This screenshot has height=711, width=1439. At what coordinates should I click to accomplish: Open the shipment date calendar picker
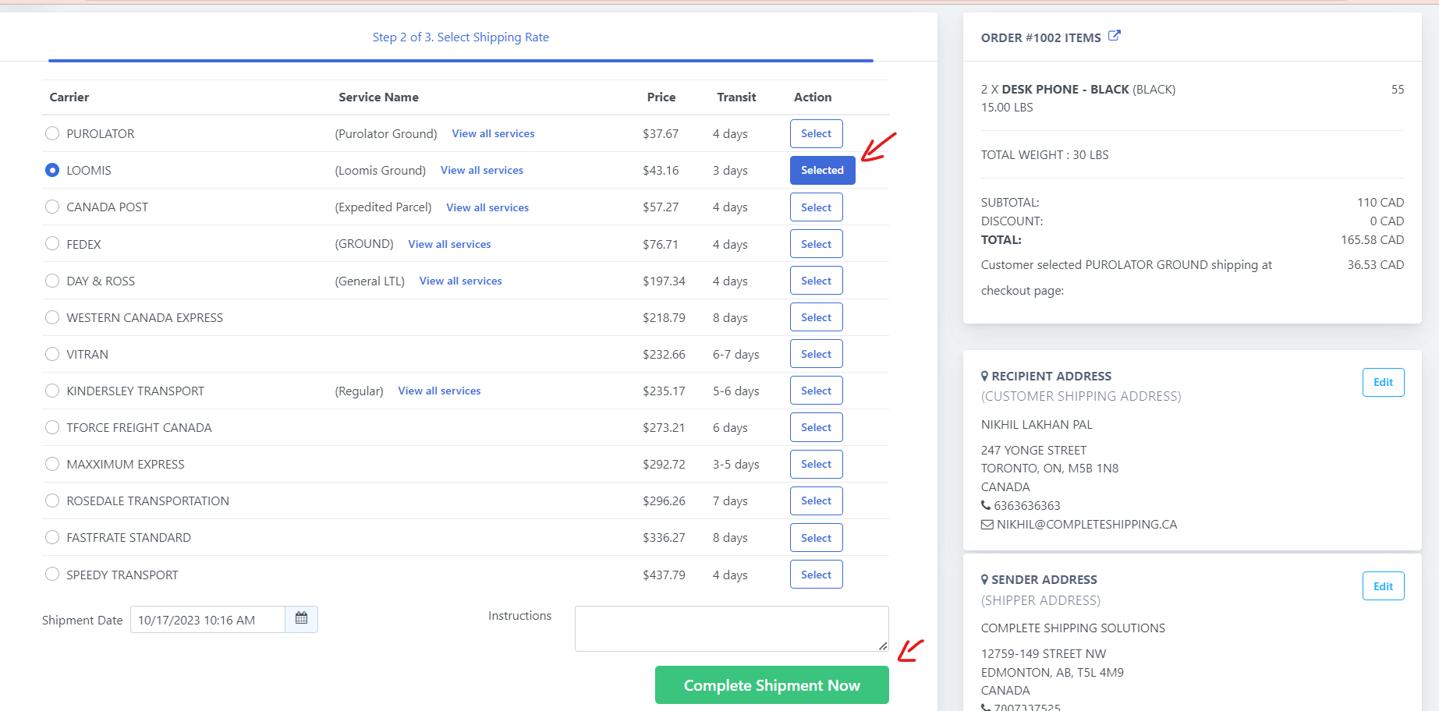(x=301, y=619)
